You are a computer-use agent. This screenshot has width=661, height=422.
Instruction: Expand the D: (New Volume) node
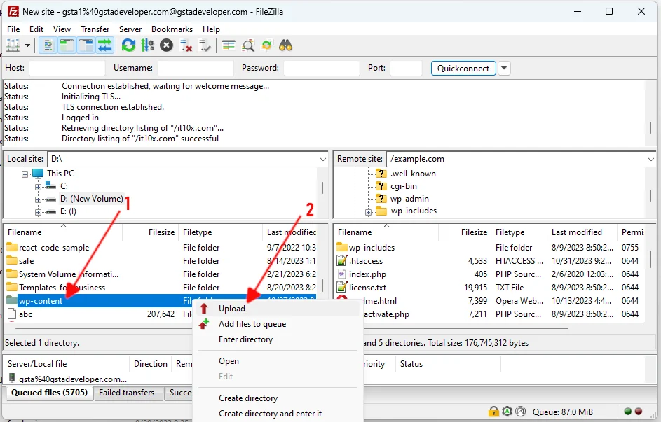click(38, 199)
